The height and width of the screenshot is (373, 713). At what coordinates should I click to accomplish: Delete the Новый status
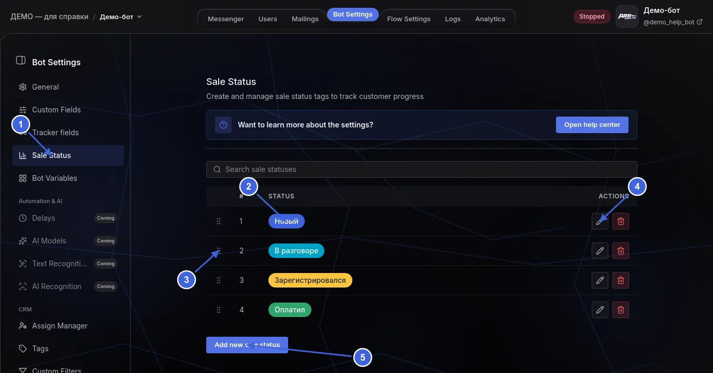tap(621, 221)
